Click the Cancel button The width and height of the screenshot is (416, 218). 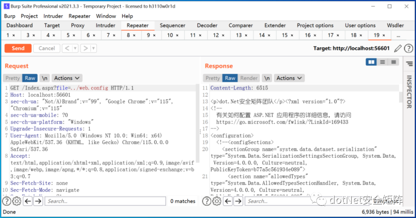[x=47, y=48]
